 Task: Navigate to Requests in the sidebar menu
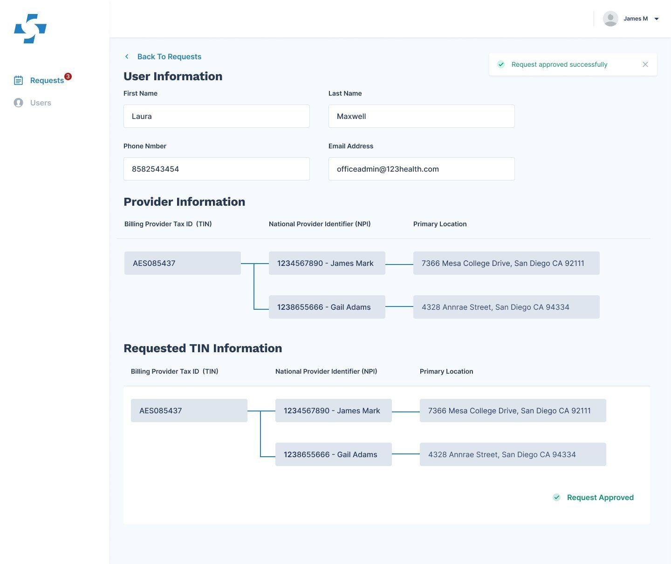pyautogui.click(x=46, y=80)
